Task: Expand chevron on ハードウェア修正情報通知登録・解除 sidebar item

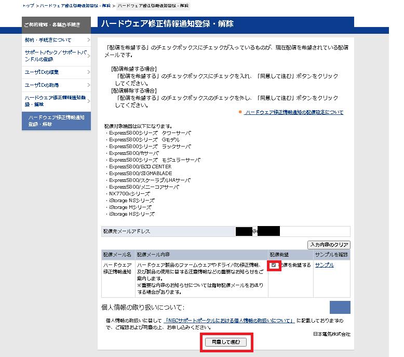Action: (x=89, y=101)
